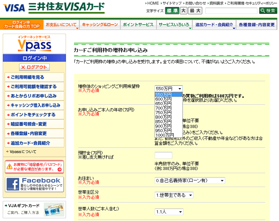Open 暗証番号照会・変更 in sidebar
Image resolution: width=279 pixels, height=221 pixels.
(34, 124)
